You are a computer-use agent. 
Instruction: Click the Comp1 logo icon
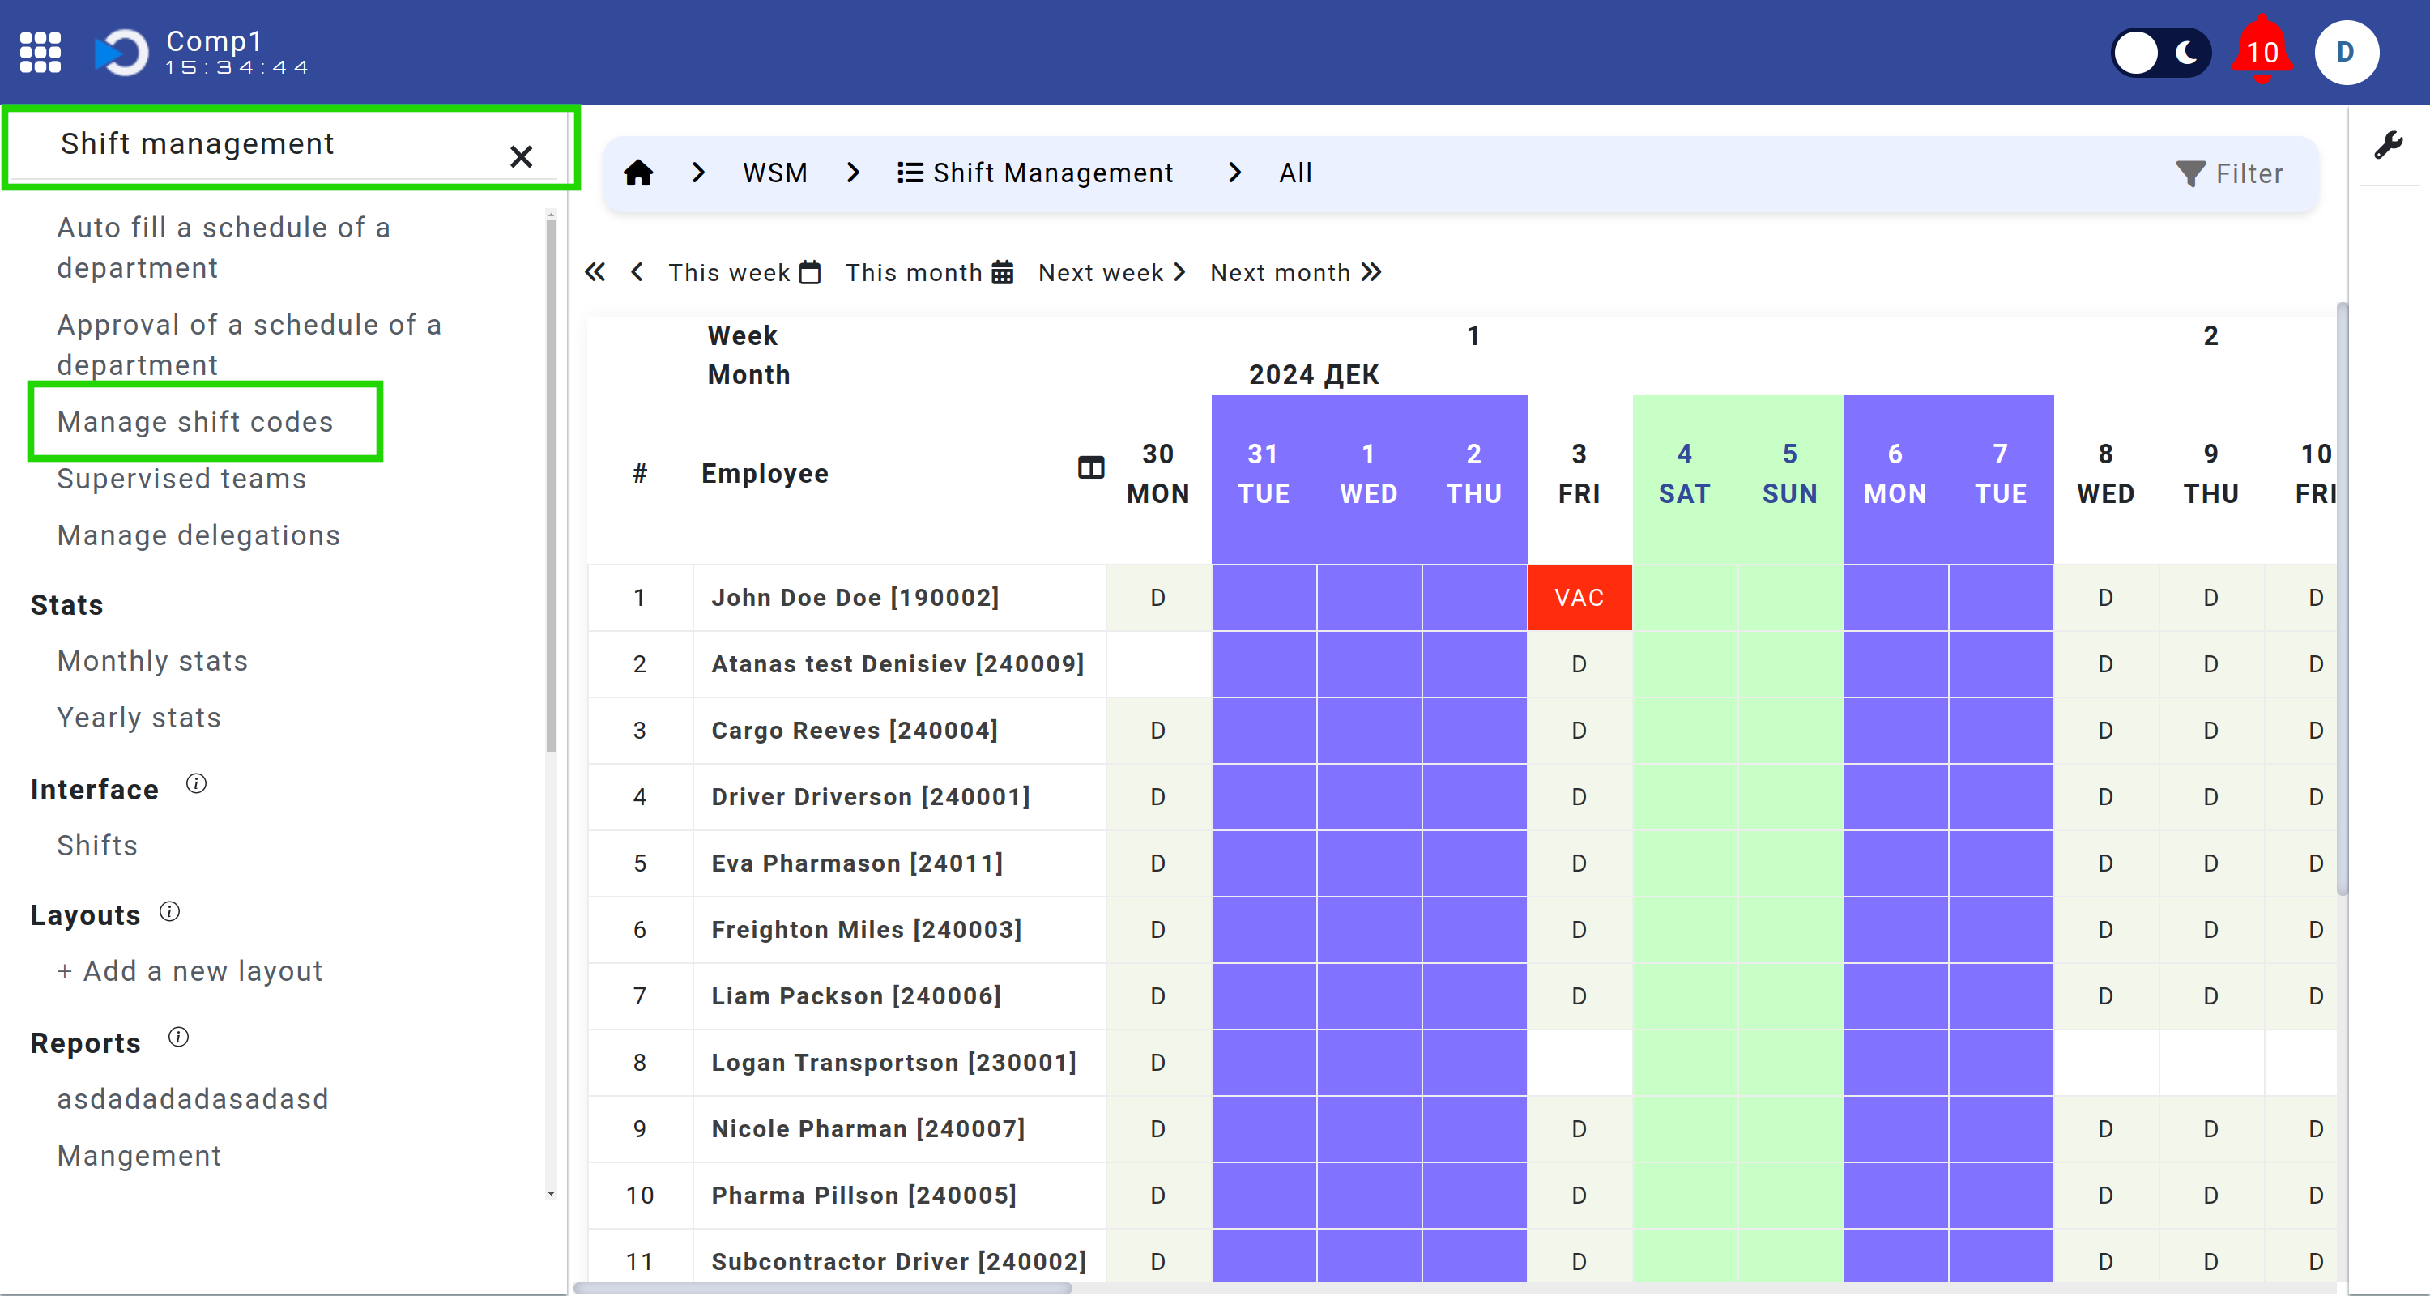click(122, 52)
